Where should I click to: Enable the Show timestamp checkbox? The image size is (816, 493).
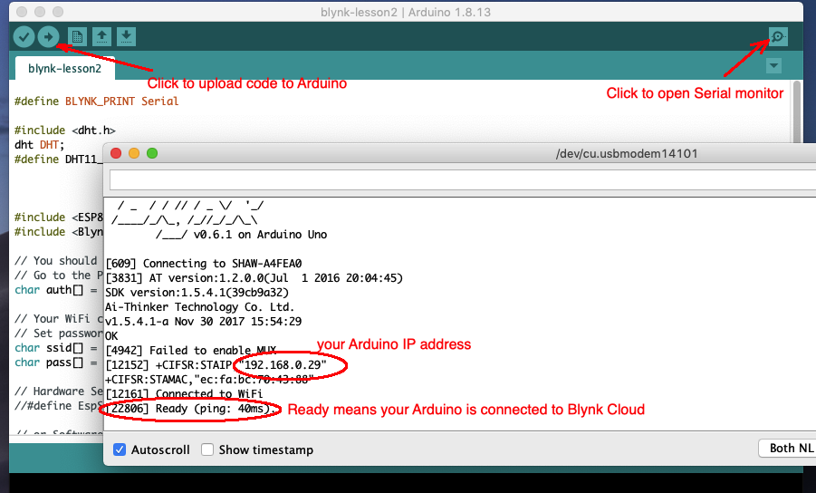[x=207, y=449]
